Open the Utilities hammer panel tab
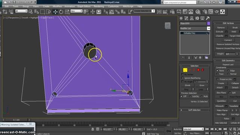240x135 pixels. [x=208, y=18]
